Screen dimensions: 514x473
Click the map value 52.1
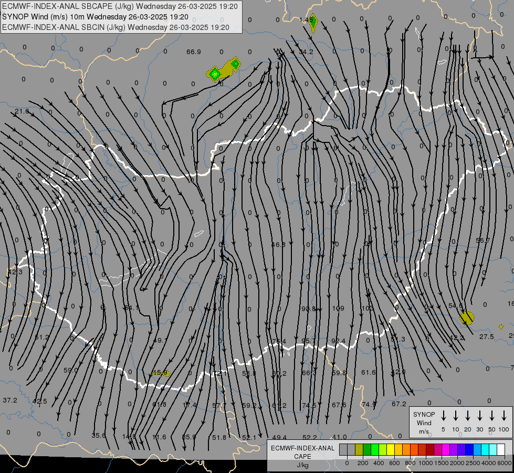click(249, 438)
